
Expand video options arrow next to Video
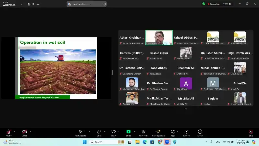pyautogui.click(x=30, y=131)
